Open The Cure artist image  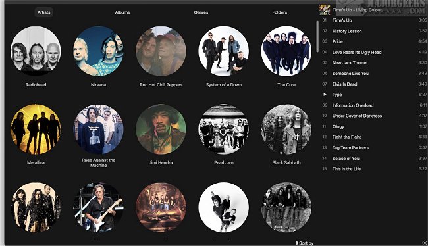(x=286, y=51)
